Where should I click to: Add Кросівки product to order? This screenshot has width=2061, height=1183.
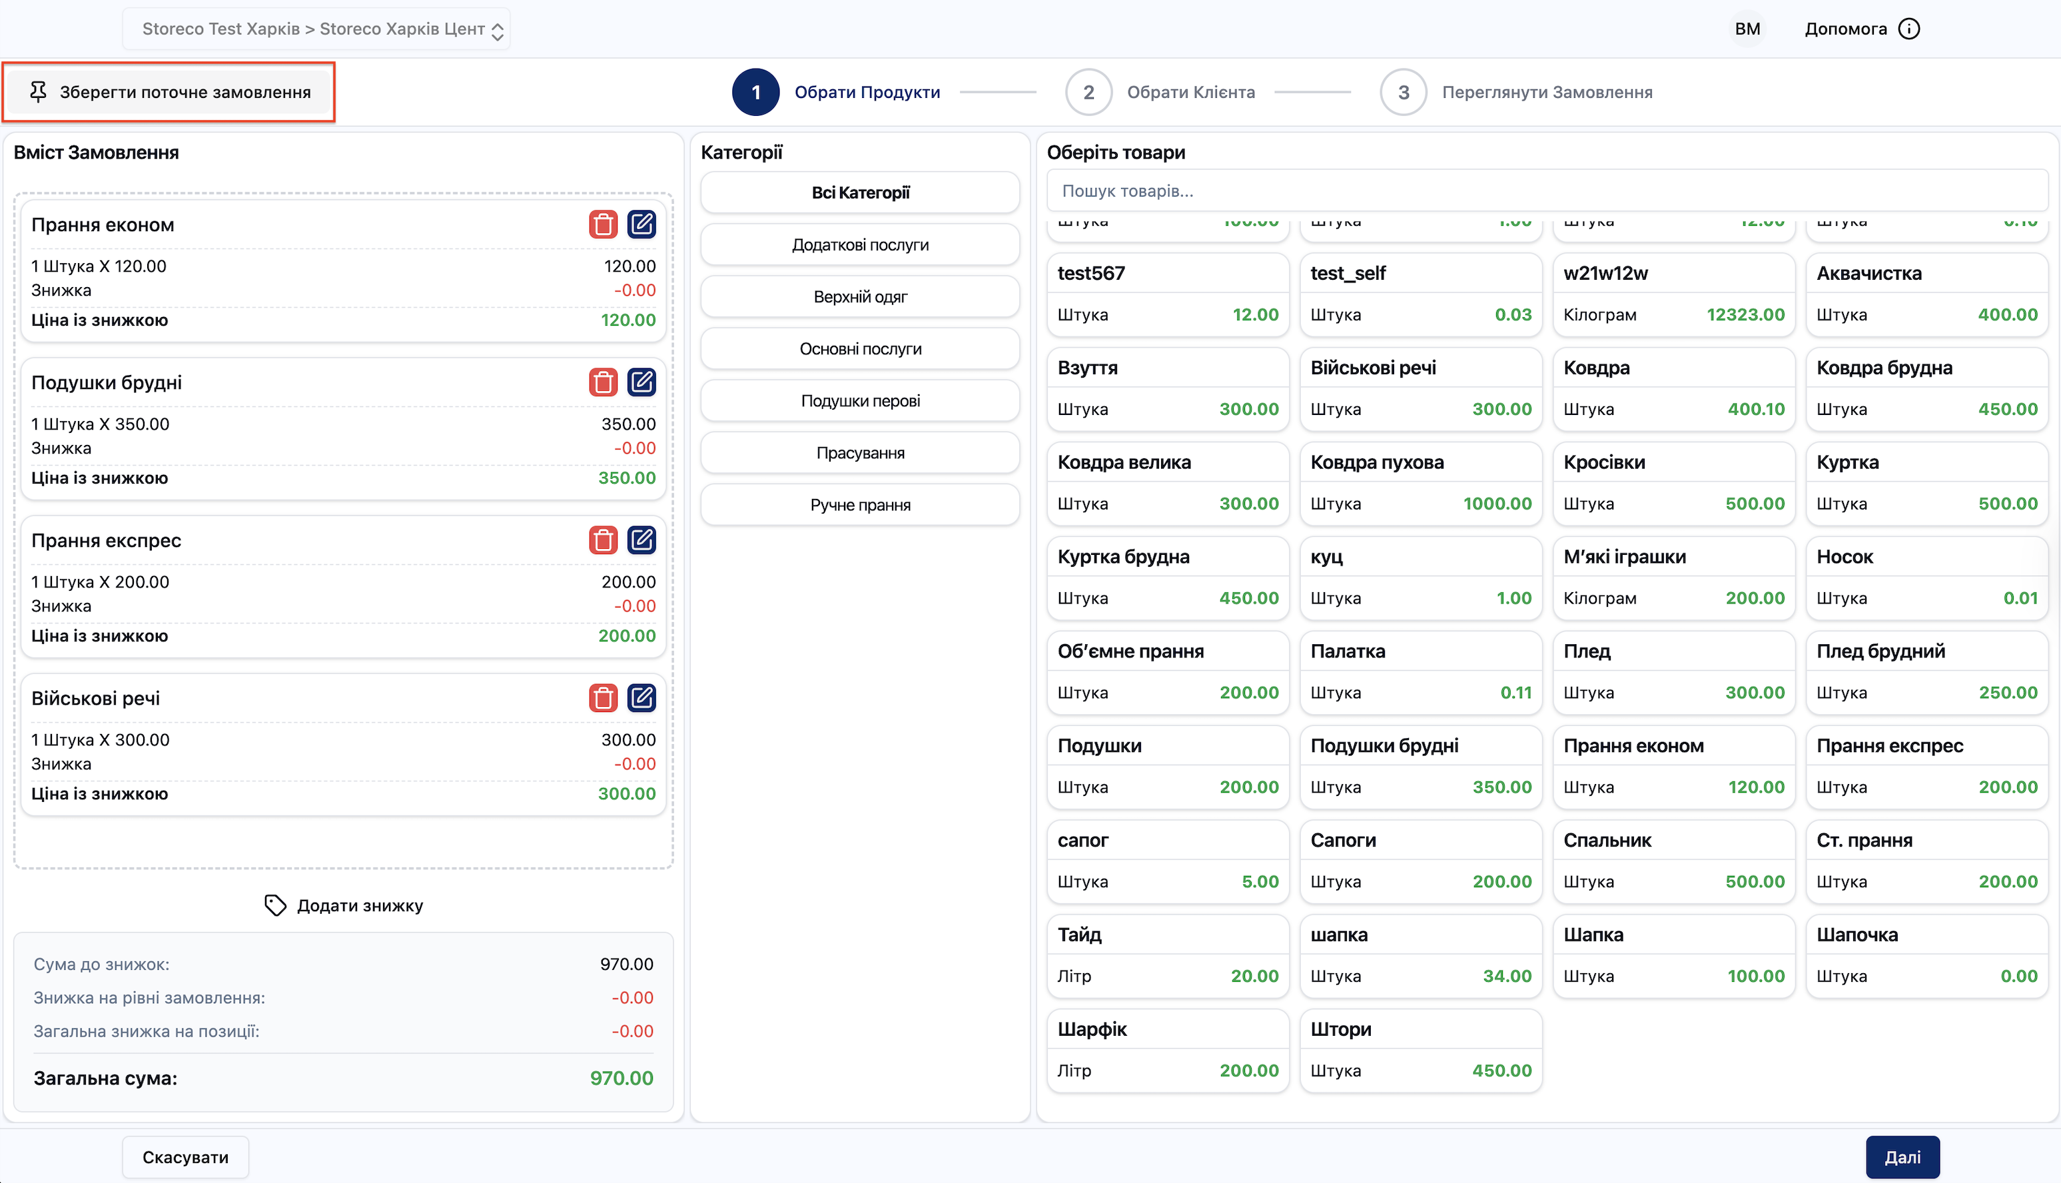[1672, 483]
